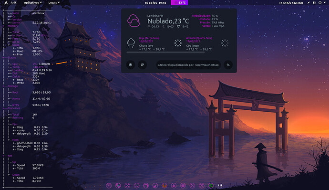Click the Conky Memory section heading
This screenshot has height=190, width=329.
[x=12, y=26]
